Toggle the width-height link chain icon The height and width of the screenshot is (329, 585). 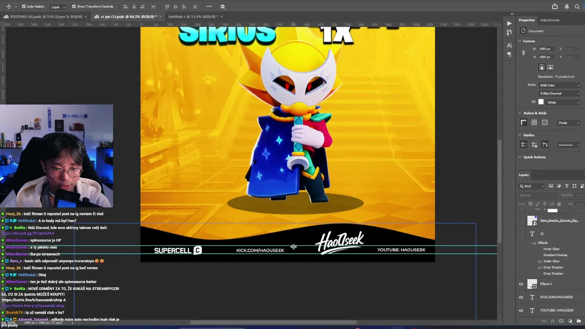click(x=523, y=53)
